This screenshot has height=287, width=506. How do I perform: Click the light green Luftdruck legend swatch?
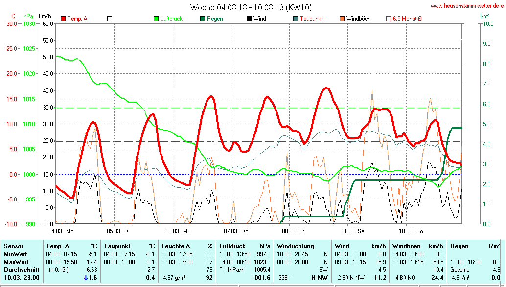[x=156, y=19]
